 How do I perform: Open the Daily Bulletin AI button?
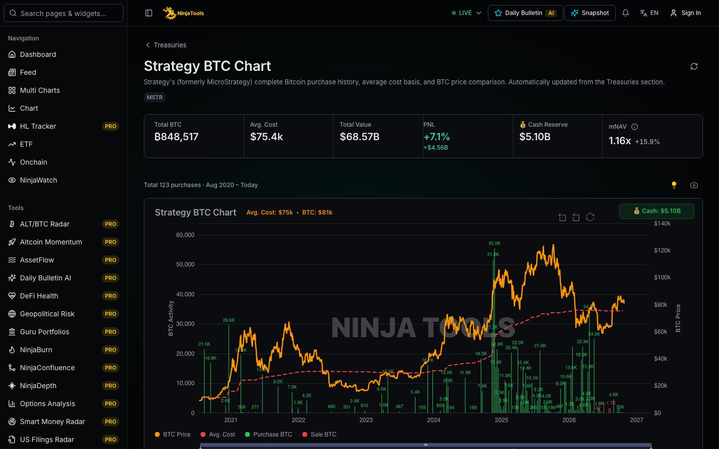coord(525,13)
